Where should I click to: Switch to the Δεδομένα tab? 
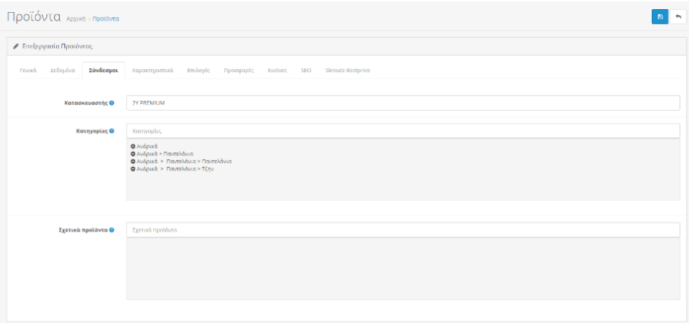click(x=61, y=71)
